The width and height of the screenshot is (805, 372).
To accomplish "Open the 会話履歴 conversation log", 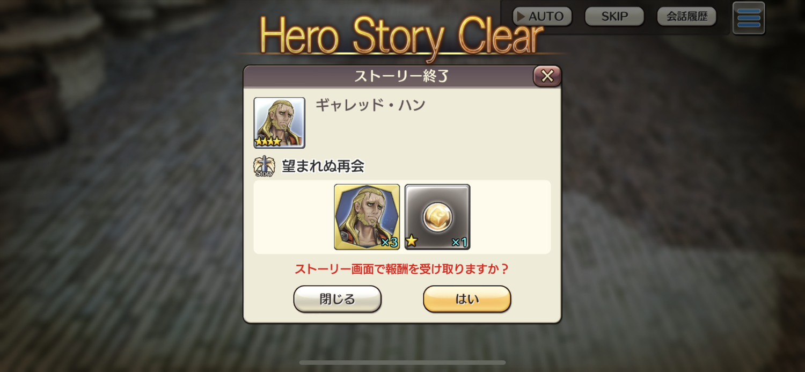I will [x=686, y=16].
